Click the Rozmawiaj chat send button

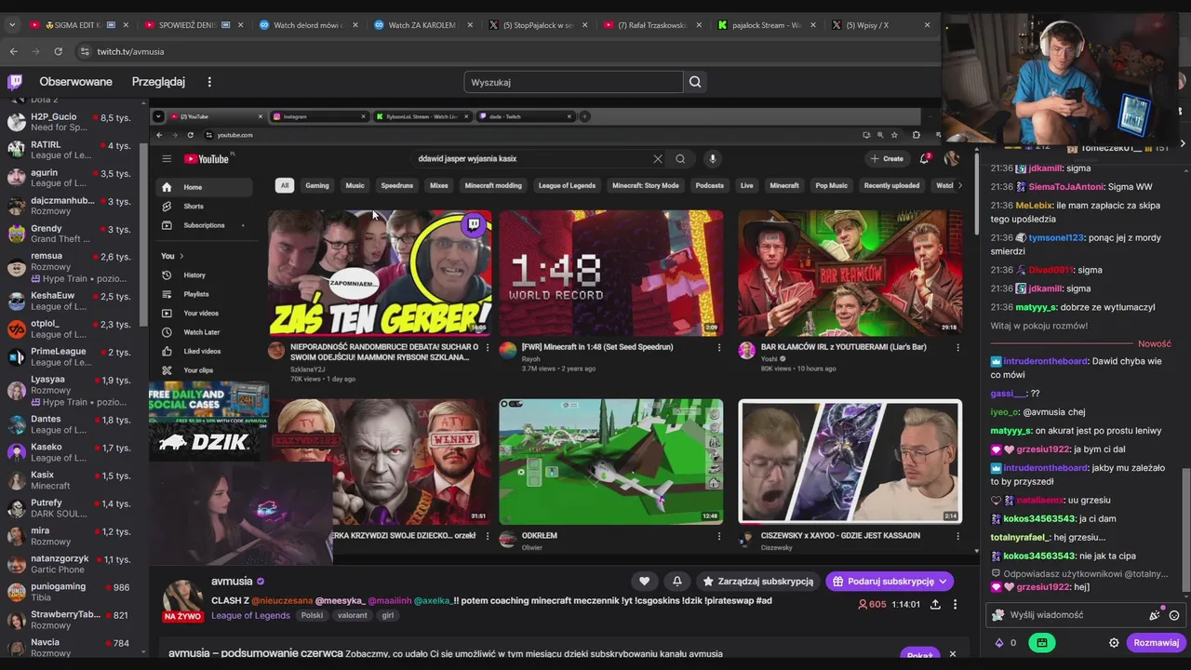[x=1156, y=643]
